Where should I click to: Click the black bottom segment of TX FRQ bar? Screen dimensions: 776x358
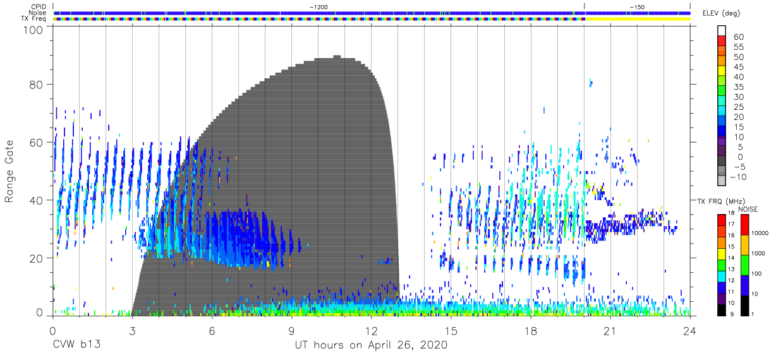pyautogui.click(x=722, y=309)
